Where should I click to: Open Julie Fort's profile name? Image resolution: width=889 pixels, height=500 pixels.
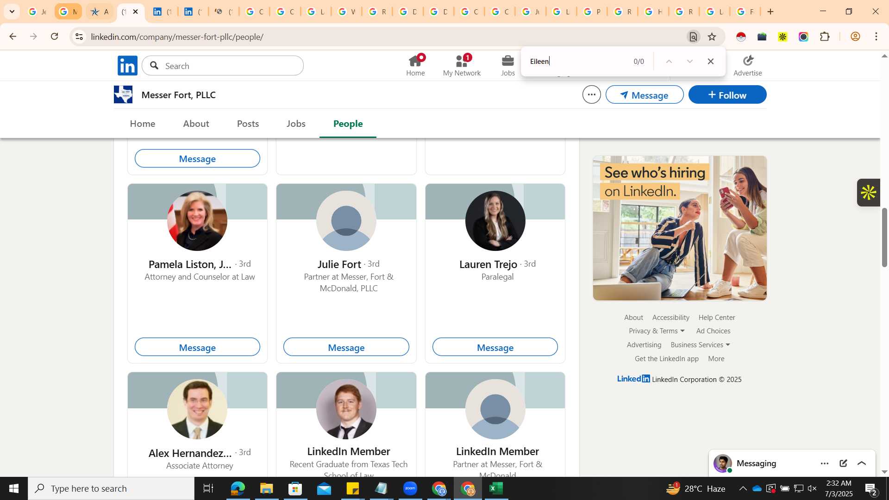point(339,264)
